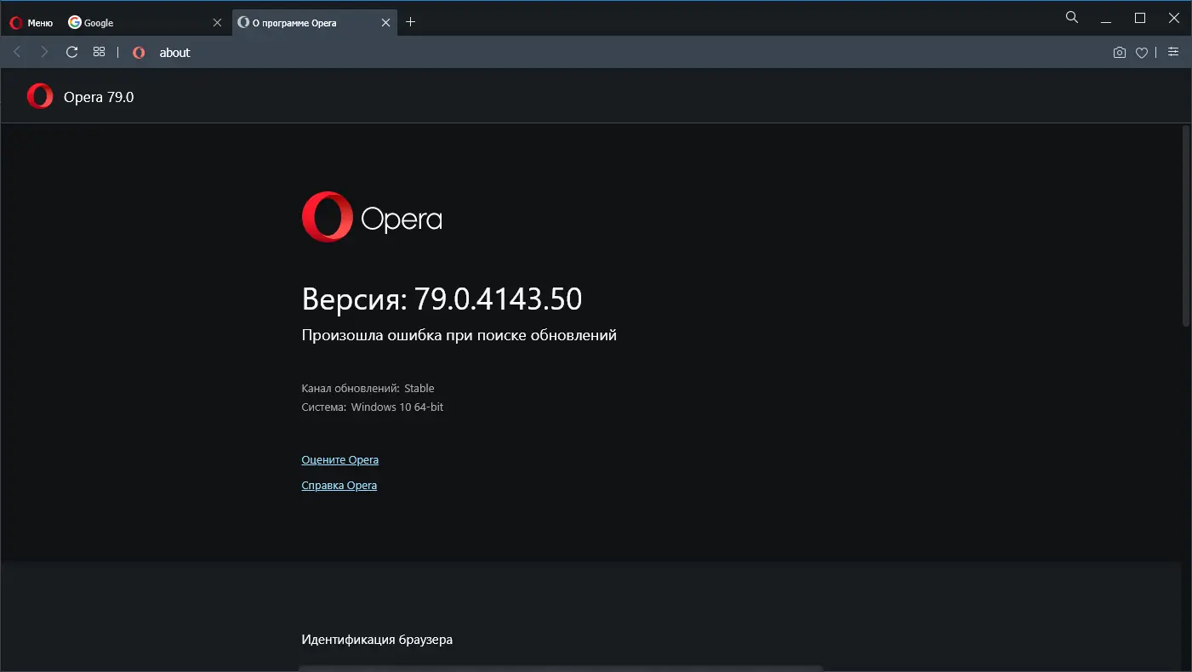Open the Easy Setup sliders icon

[1173, 52]
